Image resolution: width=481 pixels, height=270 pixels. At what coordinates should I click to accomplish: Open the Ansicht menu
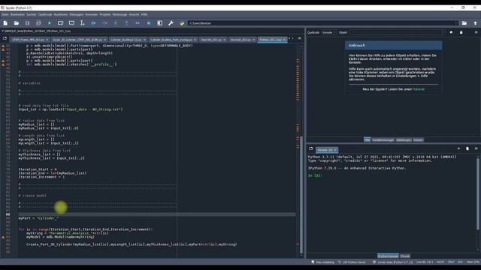pyautogui.click(x=134, y=14)
